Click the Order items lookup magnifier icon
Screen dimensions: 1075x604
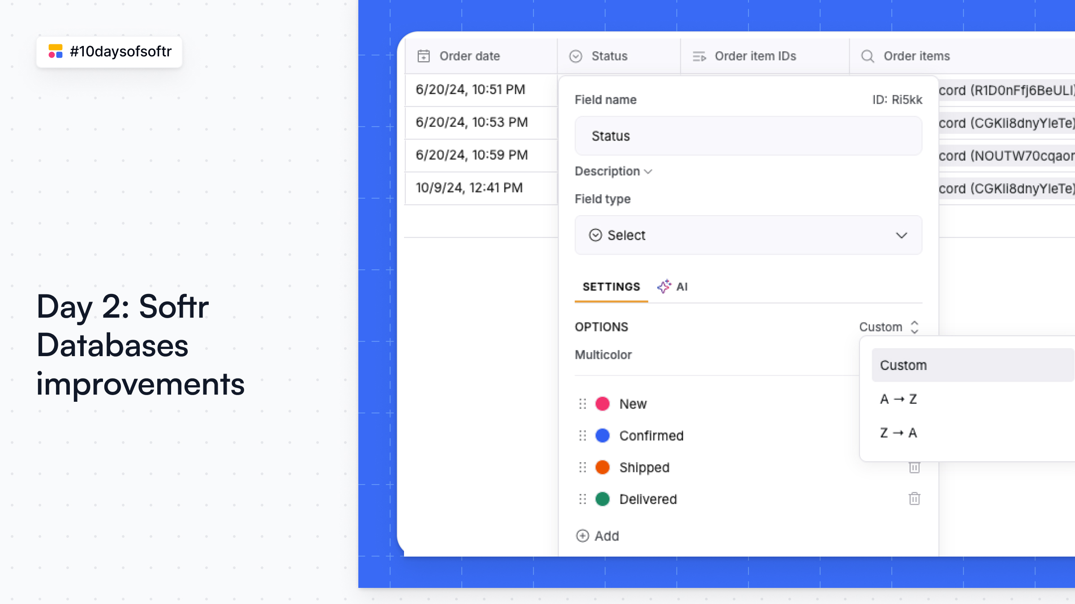point(868,56)
